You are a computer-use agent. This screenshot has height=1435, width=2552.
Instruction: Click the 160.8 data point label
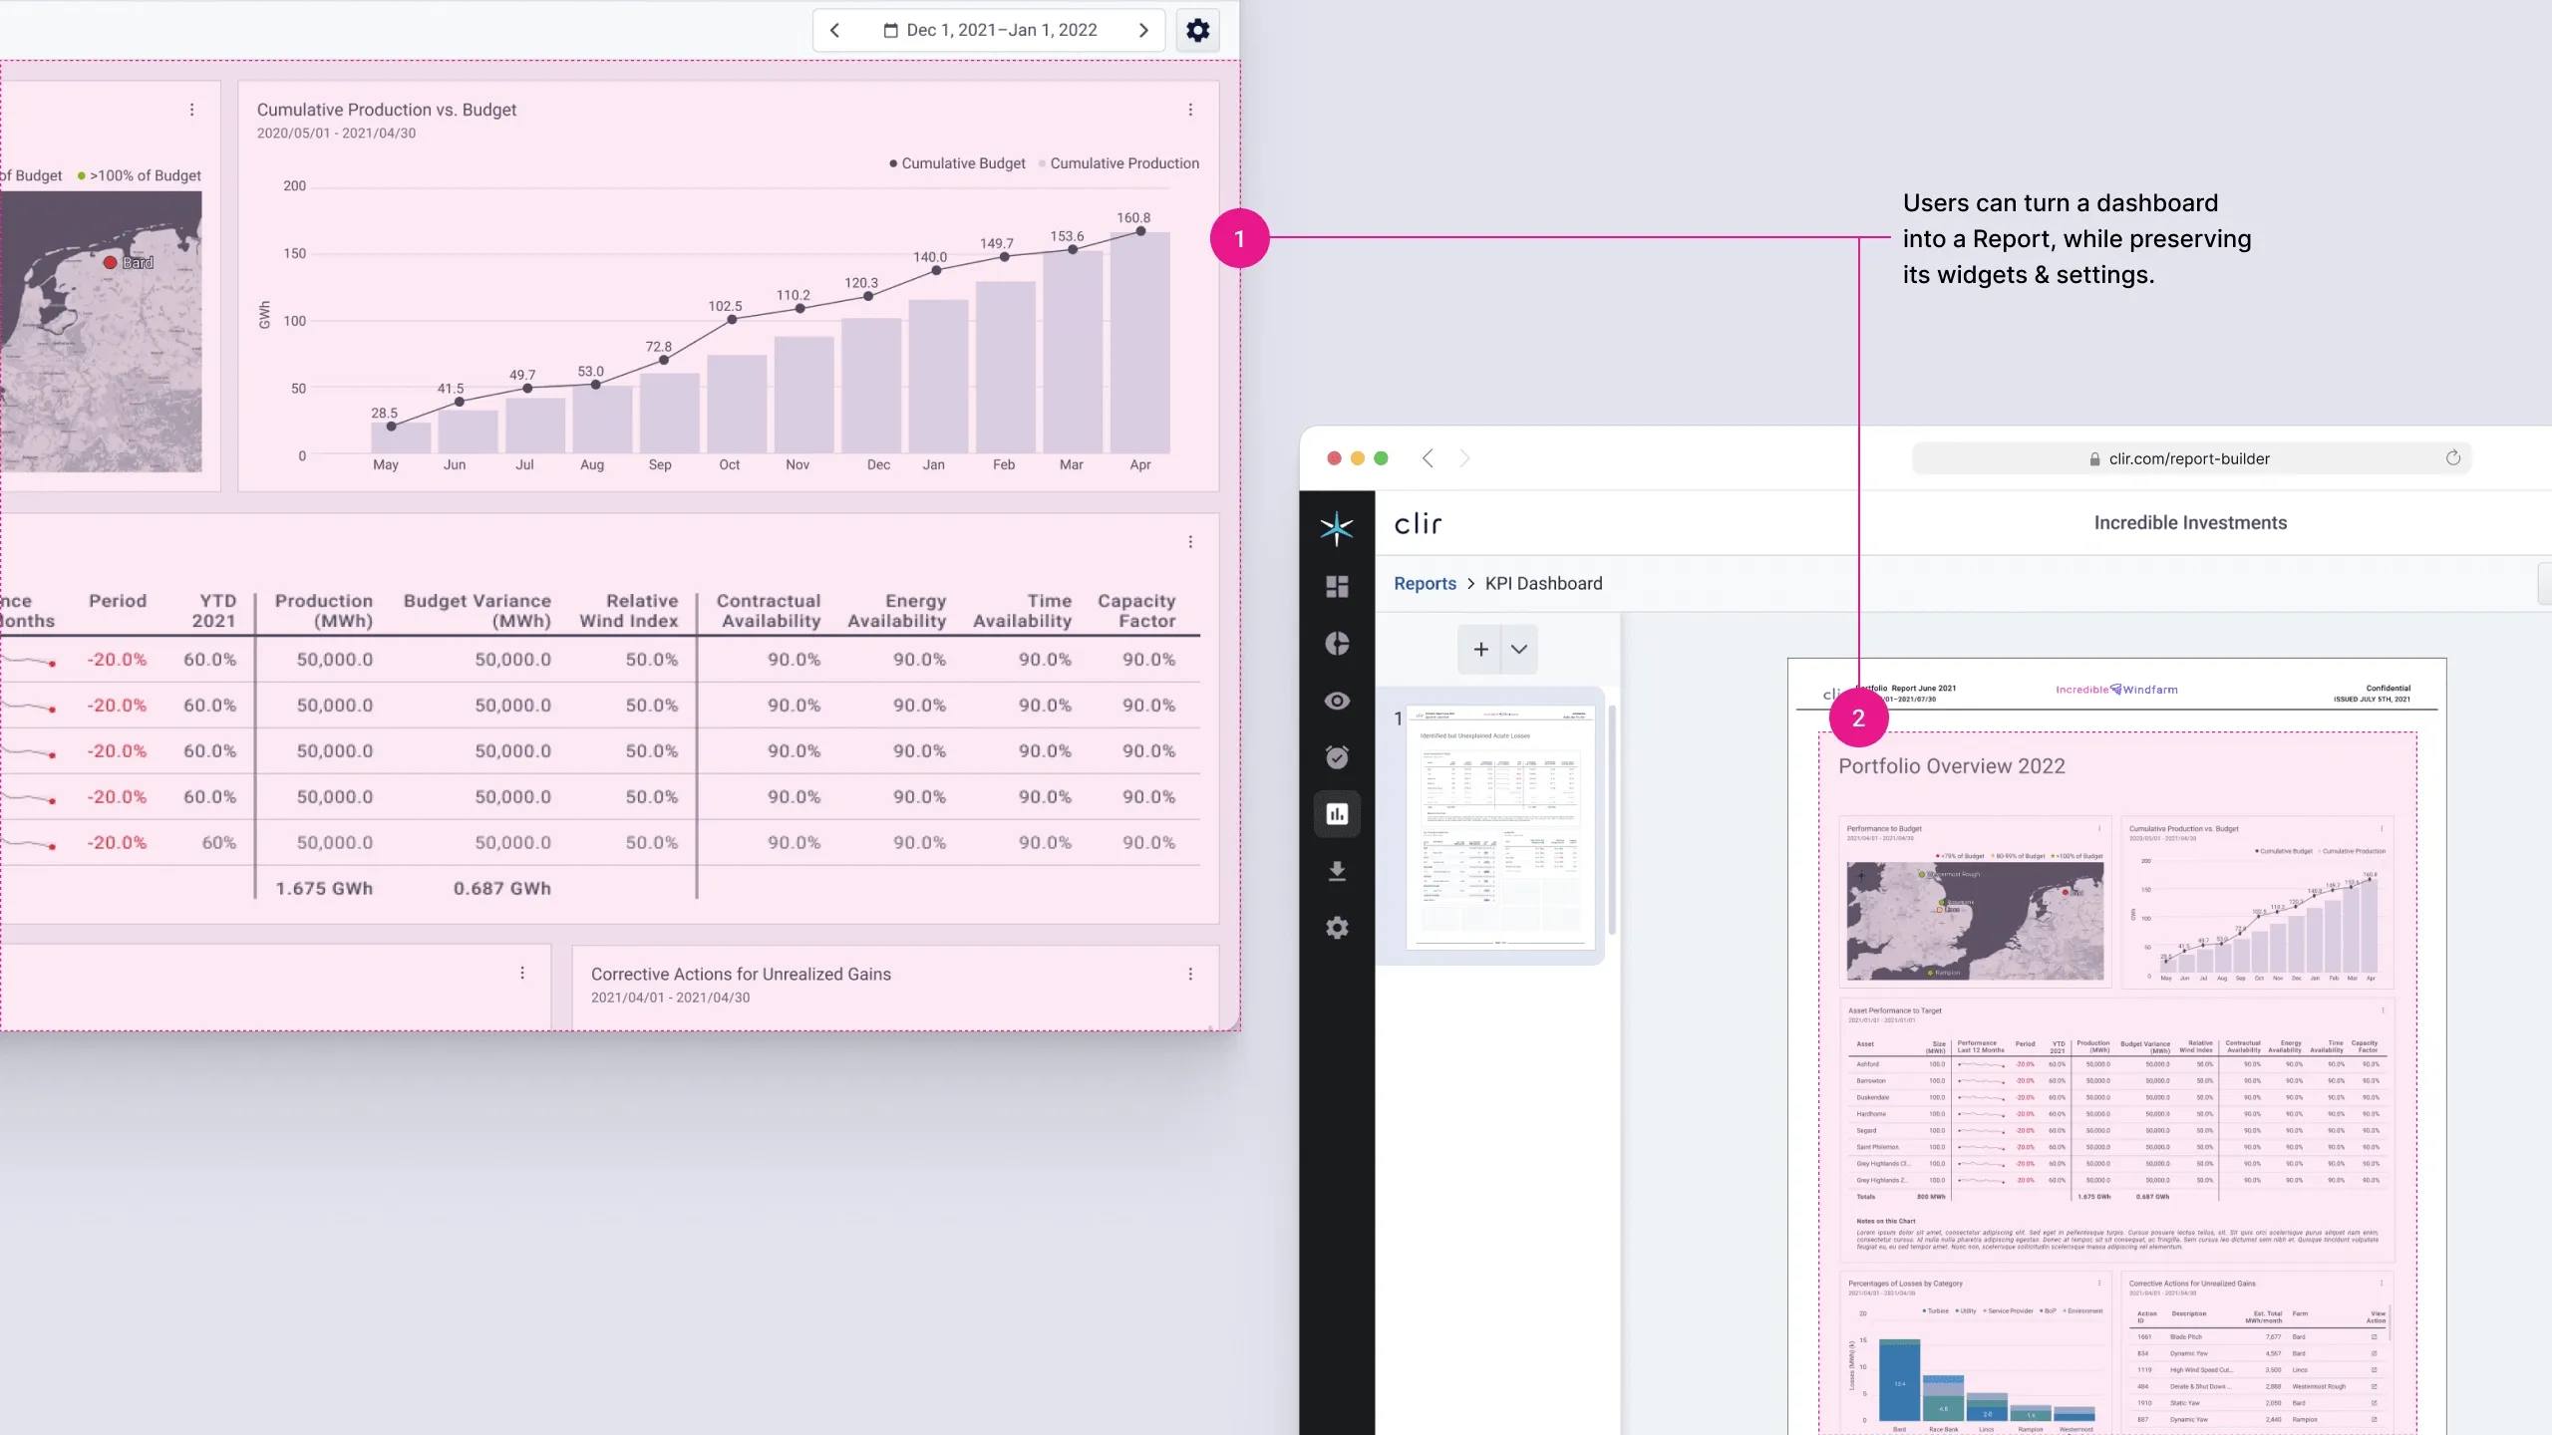pyautogui.click(x=1133, y=217)
